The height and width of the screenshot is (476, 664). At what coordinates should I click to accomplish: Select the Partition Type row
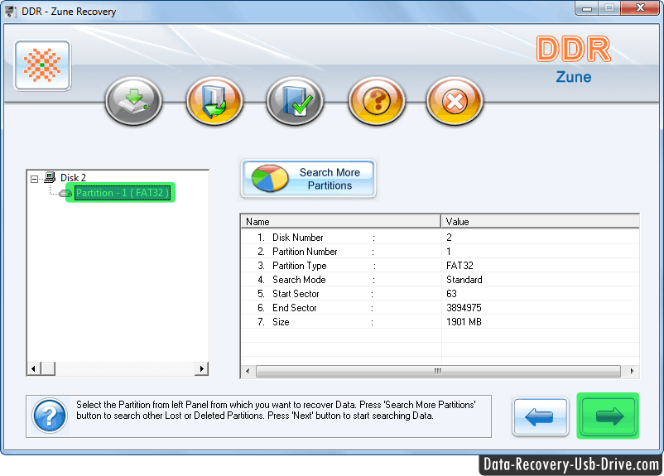(440, 266)
